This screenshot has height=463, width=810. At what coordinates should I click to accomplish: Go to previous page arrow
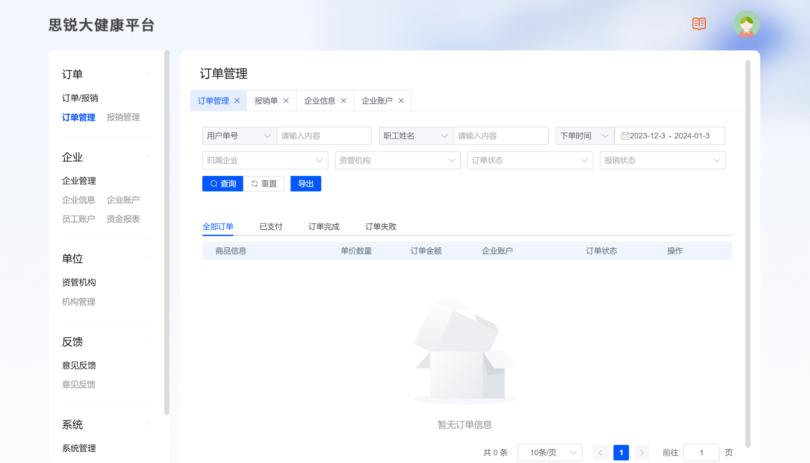click(600, 453)
